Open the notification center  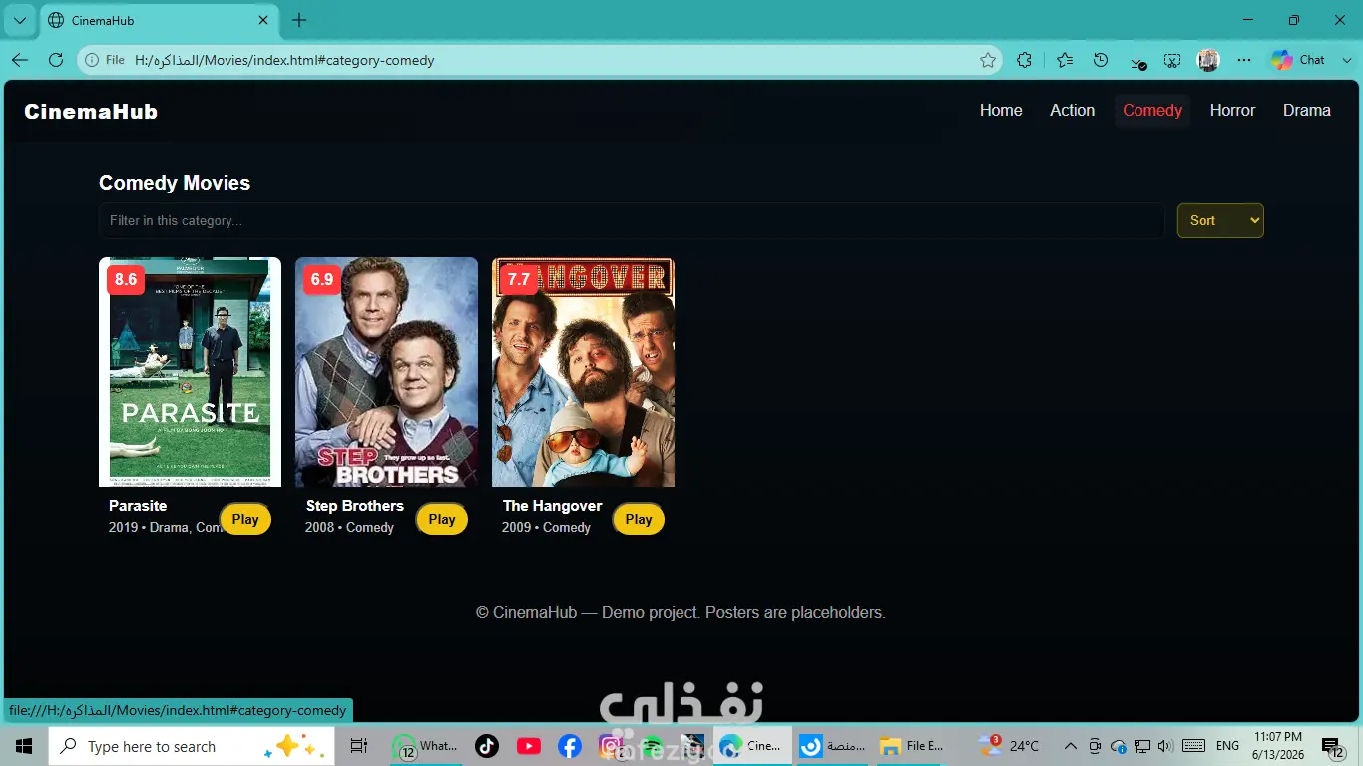click(1331, 746)
